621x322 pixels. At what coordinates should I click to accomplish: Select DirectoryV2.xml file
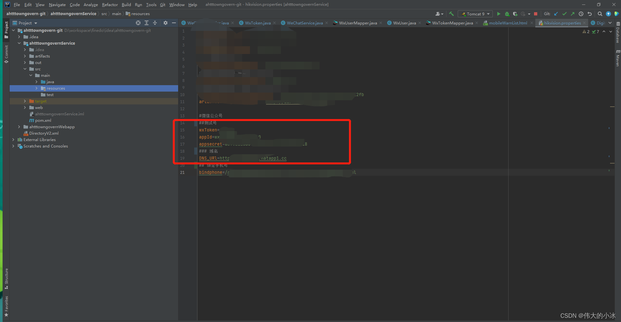[x=44, y=133]
